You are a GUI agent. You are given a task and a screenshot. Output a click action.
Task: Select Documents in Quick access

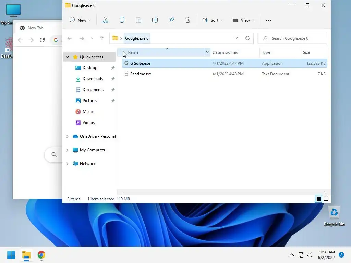(x=93, y=90)
